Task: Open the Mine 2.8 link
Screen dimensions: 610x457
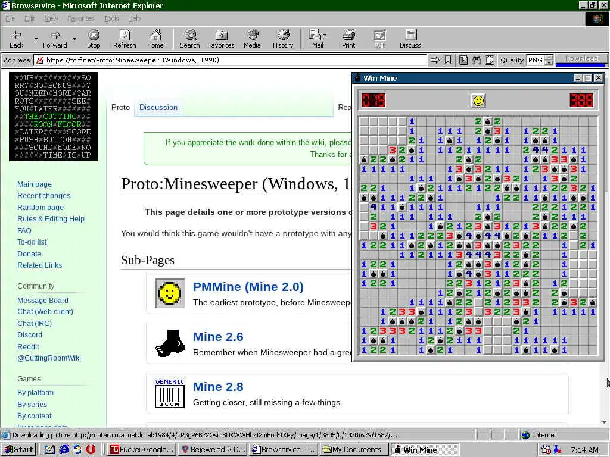Action: [218, 387]
